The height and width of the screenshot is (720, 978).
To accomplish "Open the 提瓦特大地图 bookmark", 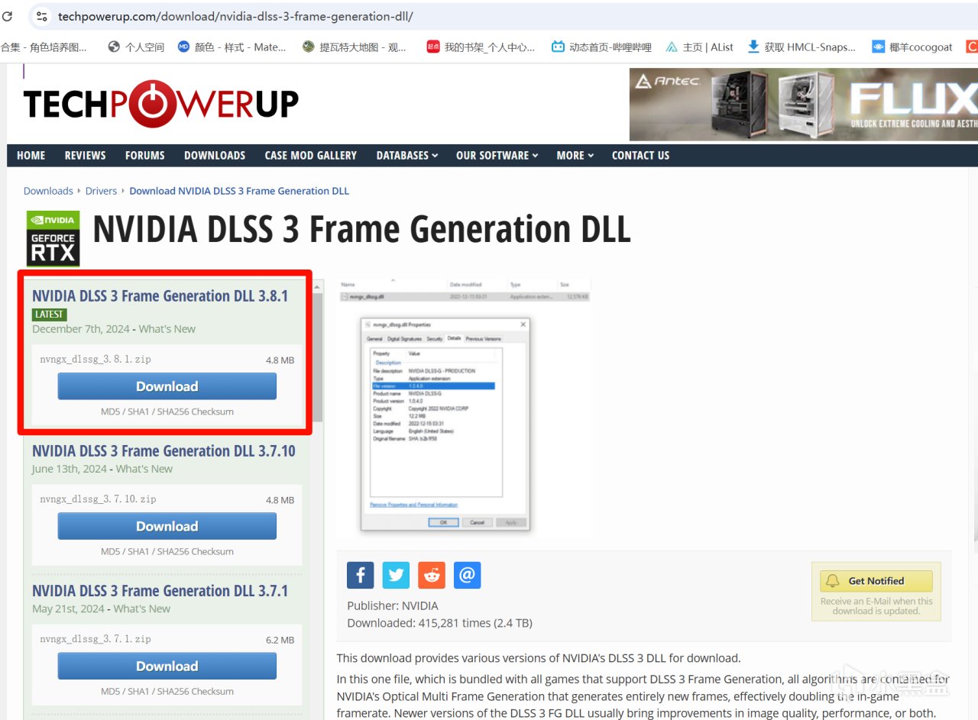I will (355, 47).
